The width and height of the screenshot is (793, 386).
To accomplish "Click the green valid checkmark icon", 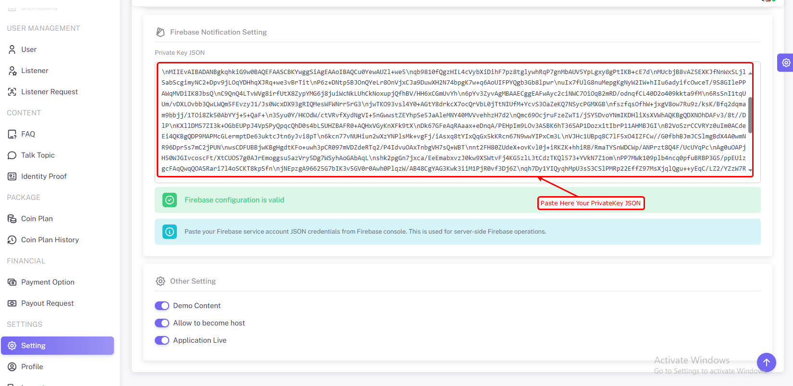I will tap(170, 200).
